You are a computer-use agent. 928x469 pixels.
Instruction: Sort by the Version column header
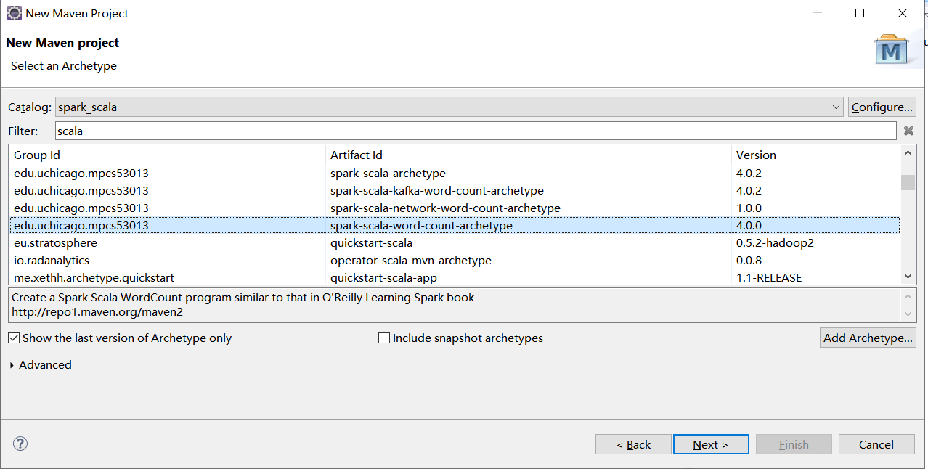tap(815, 155)
